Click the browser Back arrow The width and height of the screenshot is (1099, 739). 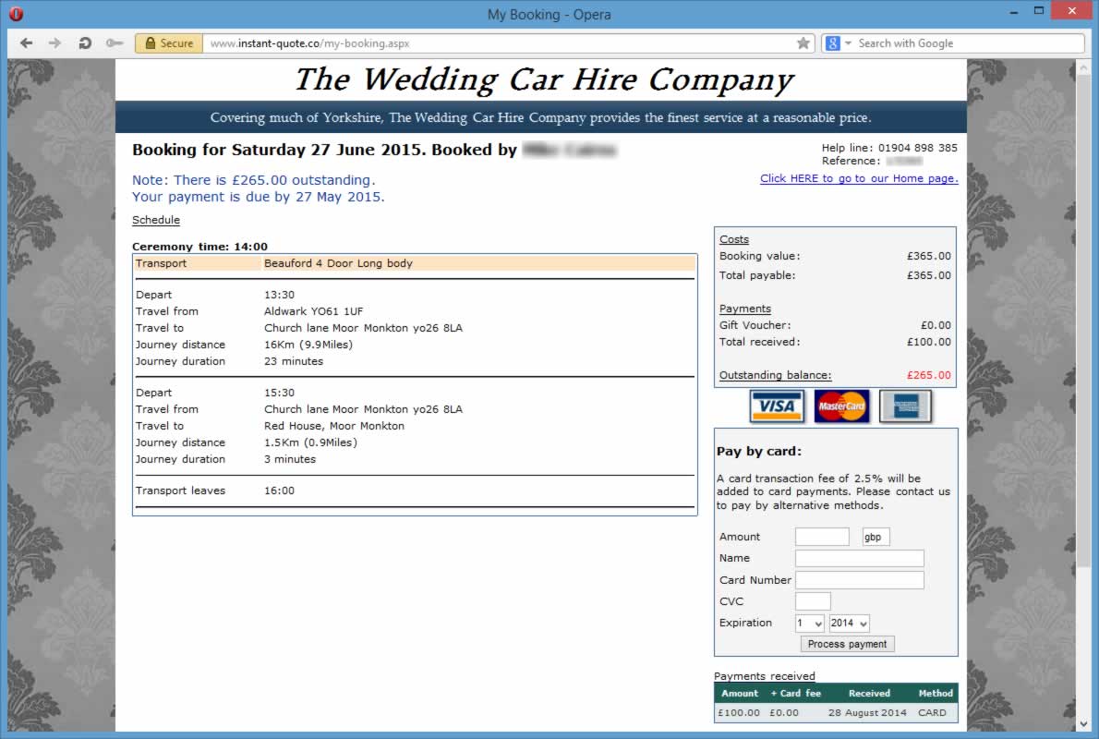[x=26, y=43]
